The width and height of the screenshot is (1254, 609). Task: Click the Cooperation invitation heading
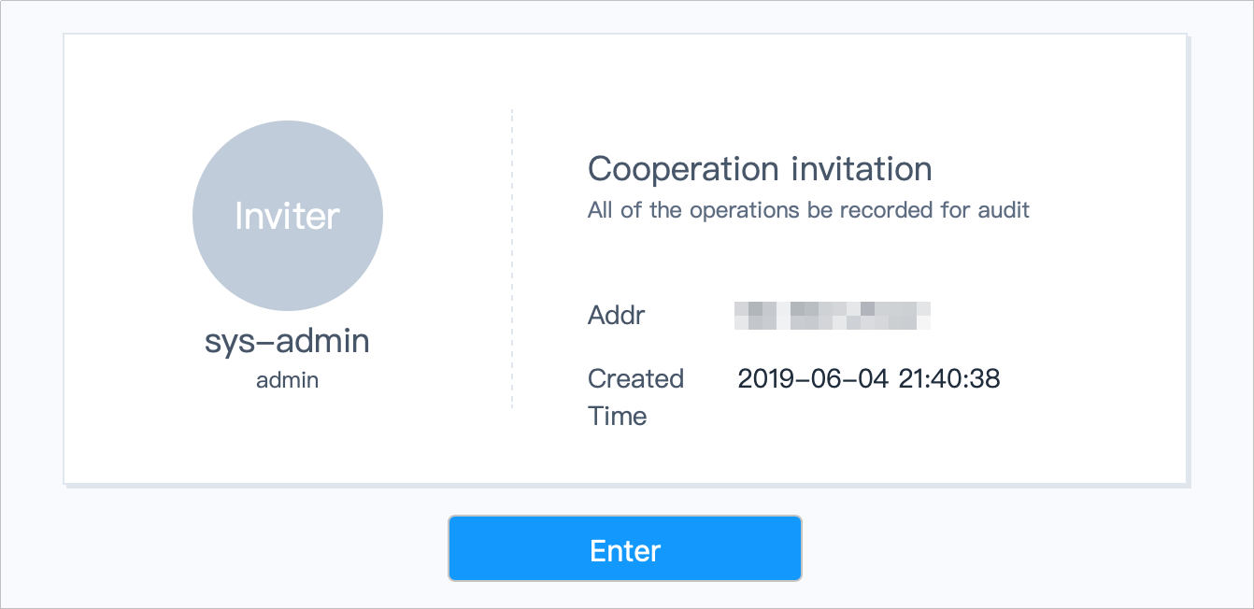point(760,169)
